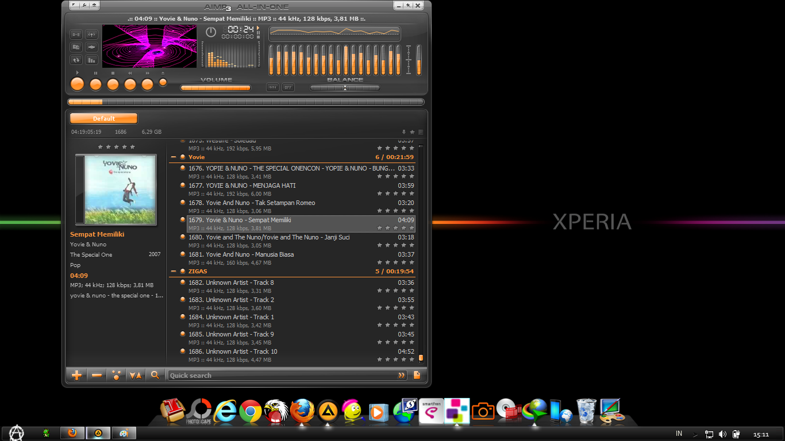Open the playlist header list menu icon
Image resolution: width=785 pixels, height=441 pixels.
(x=421, y=132)
